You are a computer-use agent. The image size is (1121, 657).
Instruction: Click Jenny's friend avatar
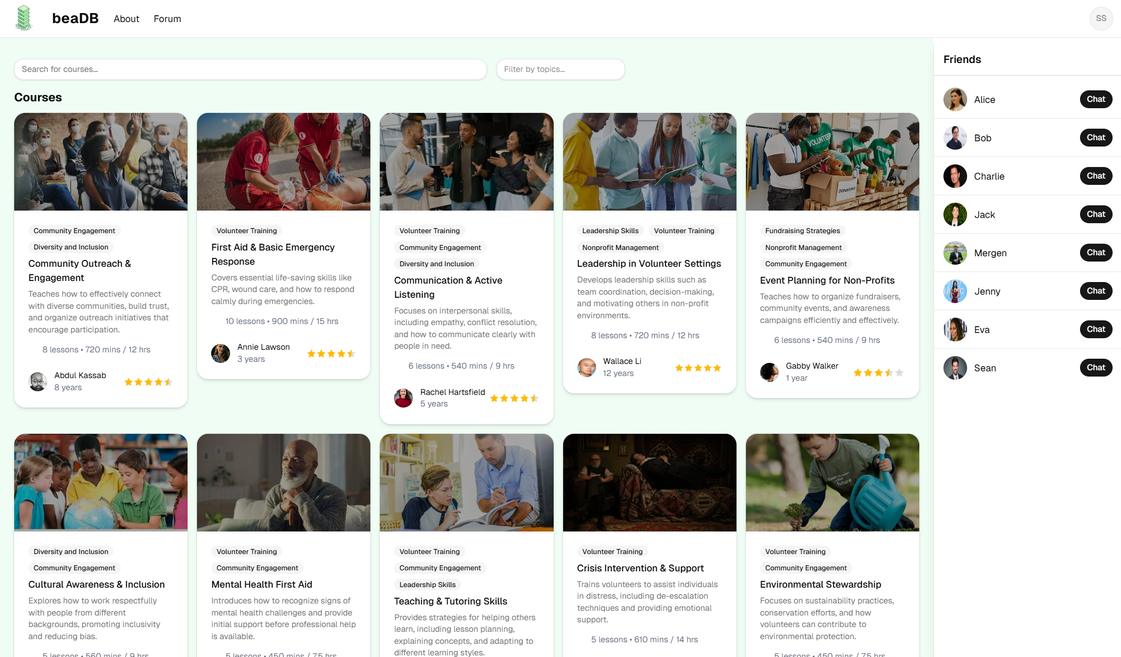[x=954, y=291]
